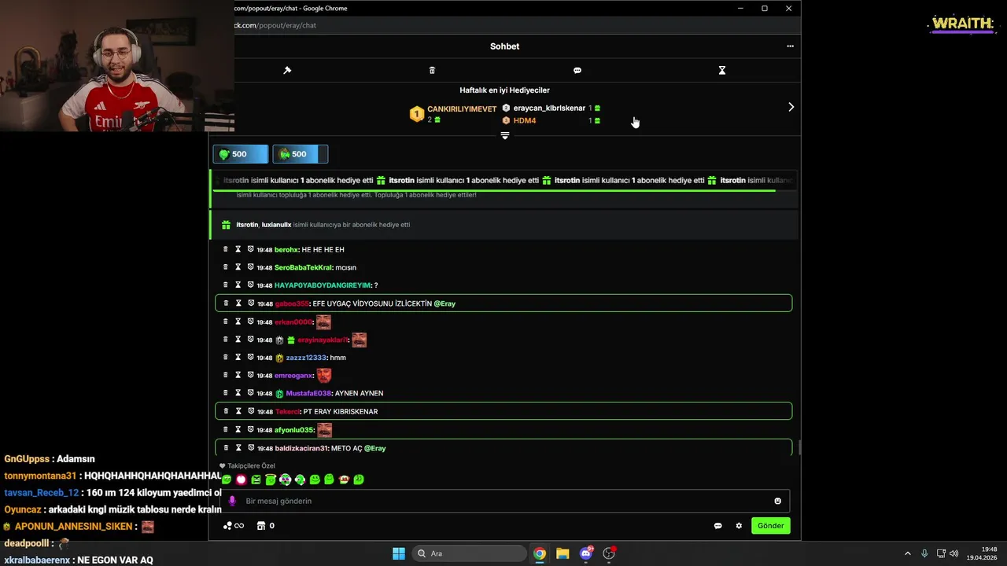The height and width of the screenshot is (566, 1007).
Task: Timeout zazzz12333 with the hourglass icon
Action: click(238, 357)
